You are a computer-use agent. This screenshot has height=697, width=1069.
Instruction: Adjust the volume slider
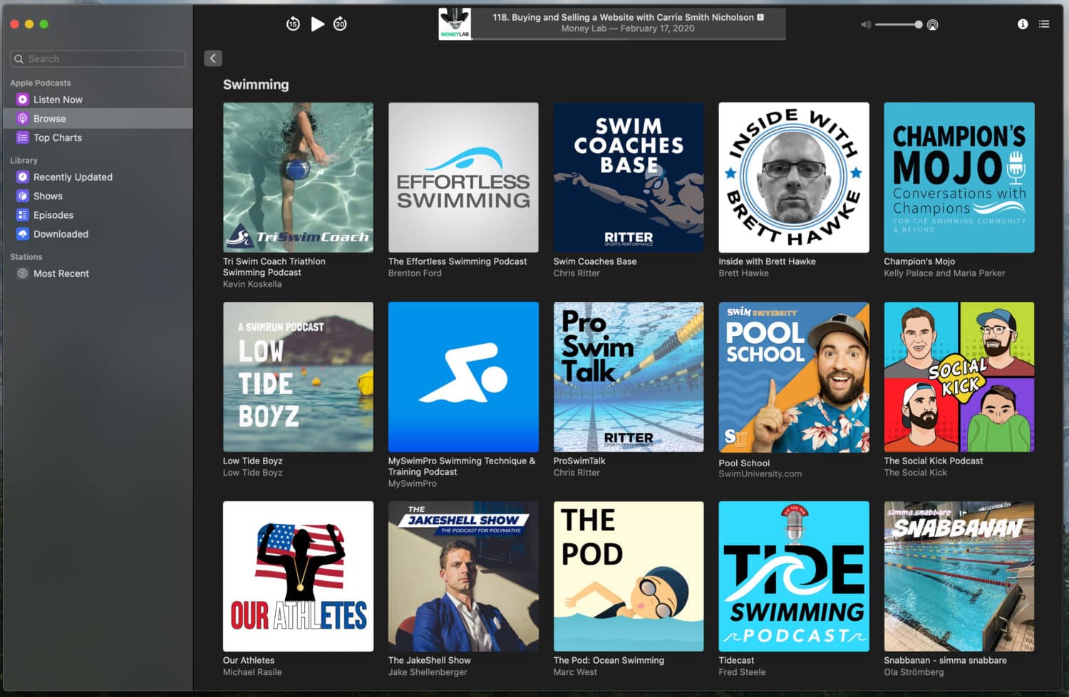(x=899, y=24)
